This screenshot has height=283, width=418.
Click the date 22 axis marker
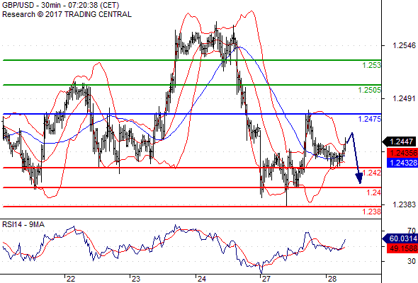pos(71,279)
